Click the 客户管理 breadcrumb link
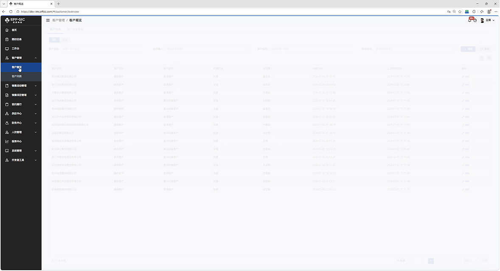 point(58,20)
